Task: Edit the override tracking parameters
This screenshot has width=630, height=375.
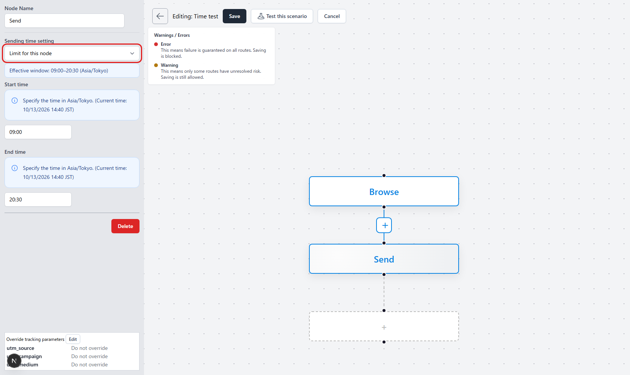Action: (73, 339)
